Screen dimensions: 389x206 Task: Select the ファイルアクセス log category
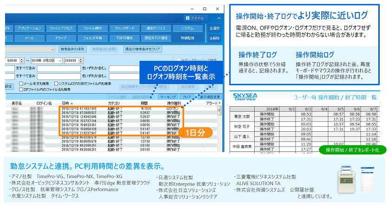click(x=61, y=28)
